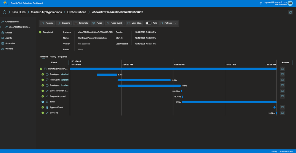View state of RunTravelPlannerO... row action
296x153 pixels.
click(282, 69)
